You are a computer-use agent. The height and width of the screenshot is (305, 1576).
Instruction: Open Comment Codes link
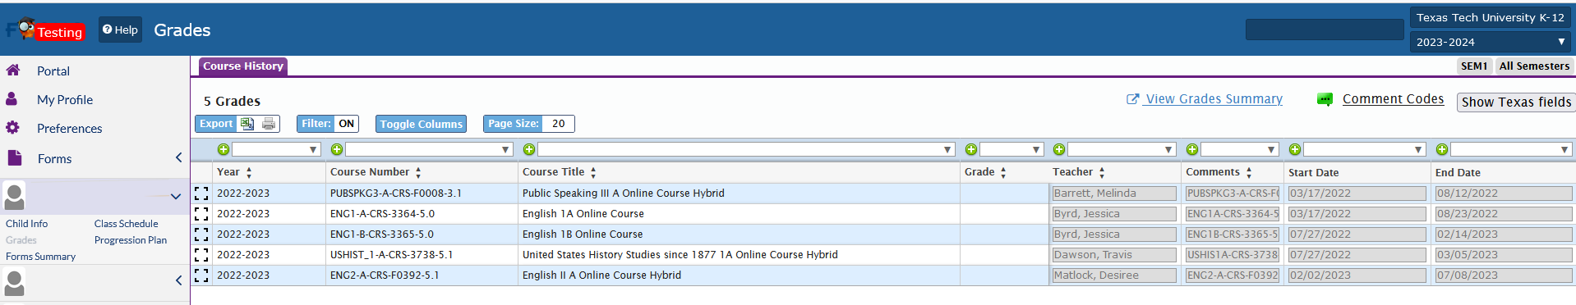coord(1393,99)
